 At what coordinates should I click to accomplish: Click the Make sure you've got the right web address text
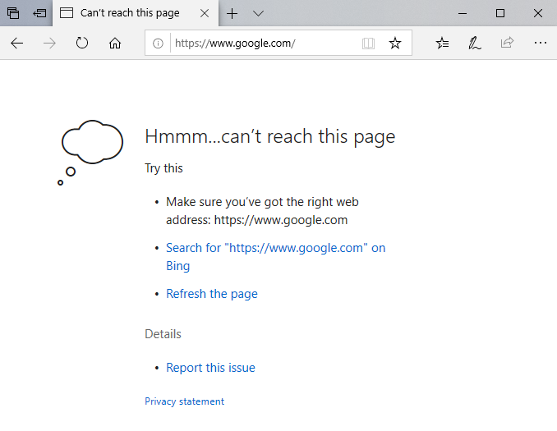click(262, 211)
